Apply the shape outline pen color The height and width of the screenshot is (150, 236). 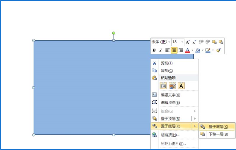point(208,50)
